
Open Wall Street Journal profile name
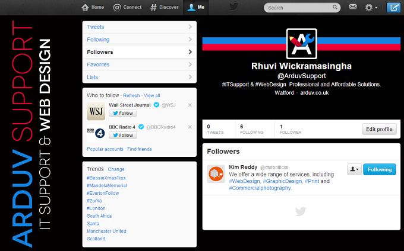[x=130, y=105]
